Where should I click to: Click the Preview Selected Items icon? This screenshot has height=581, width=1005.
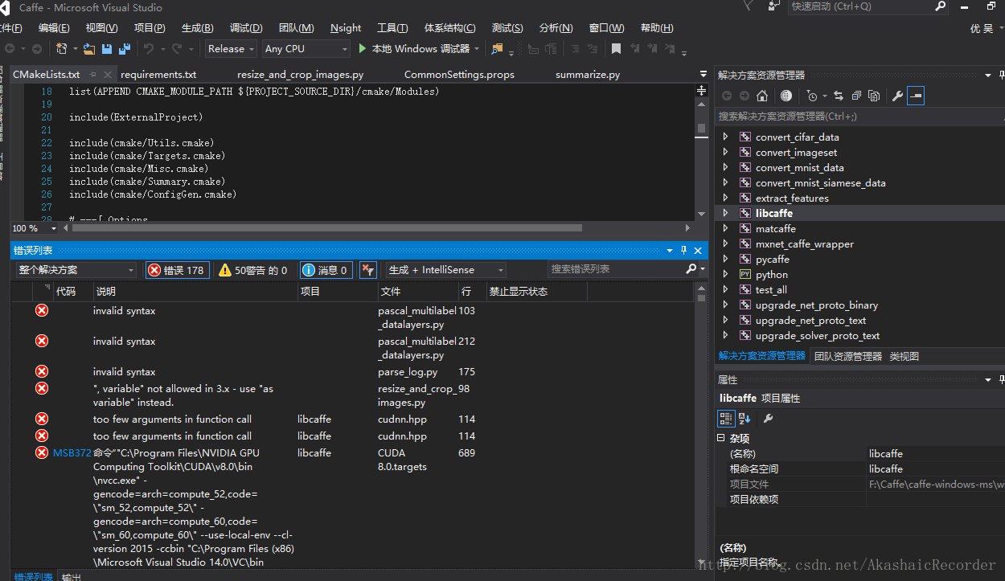pos(916,96)
